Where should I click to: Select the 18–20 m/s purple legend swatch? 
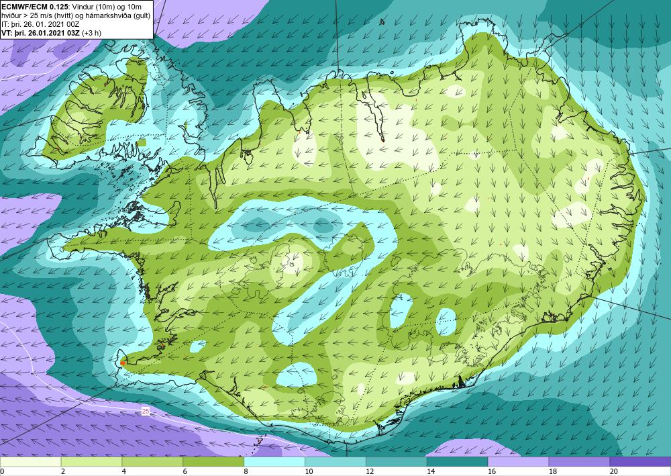[580, 462]
